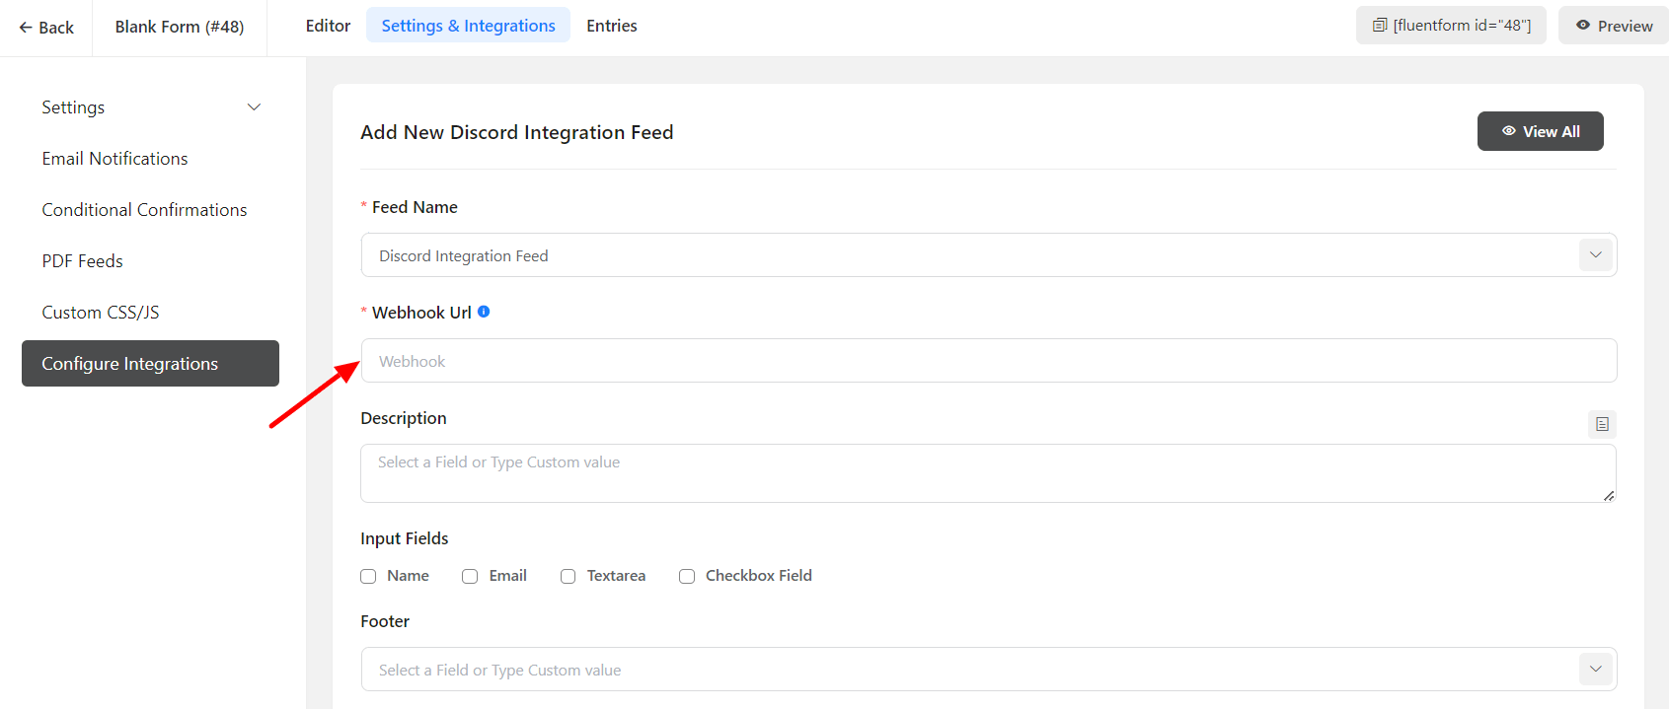
Task: Check the Email input field checkbox
Action: tap(470, 576)
